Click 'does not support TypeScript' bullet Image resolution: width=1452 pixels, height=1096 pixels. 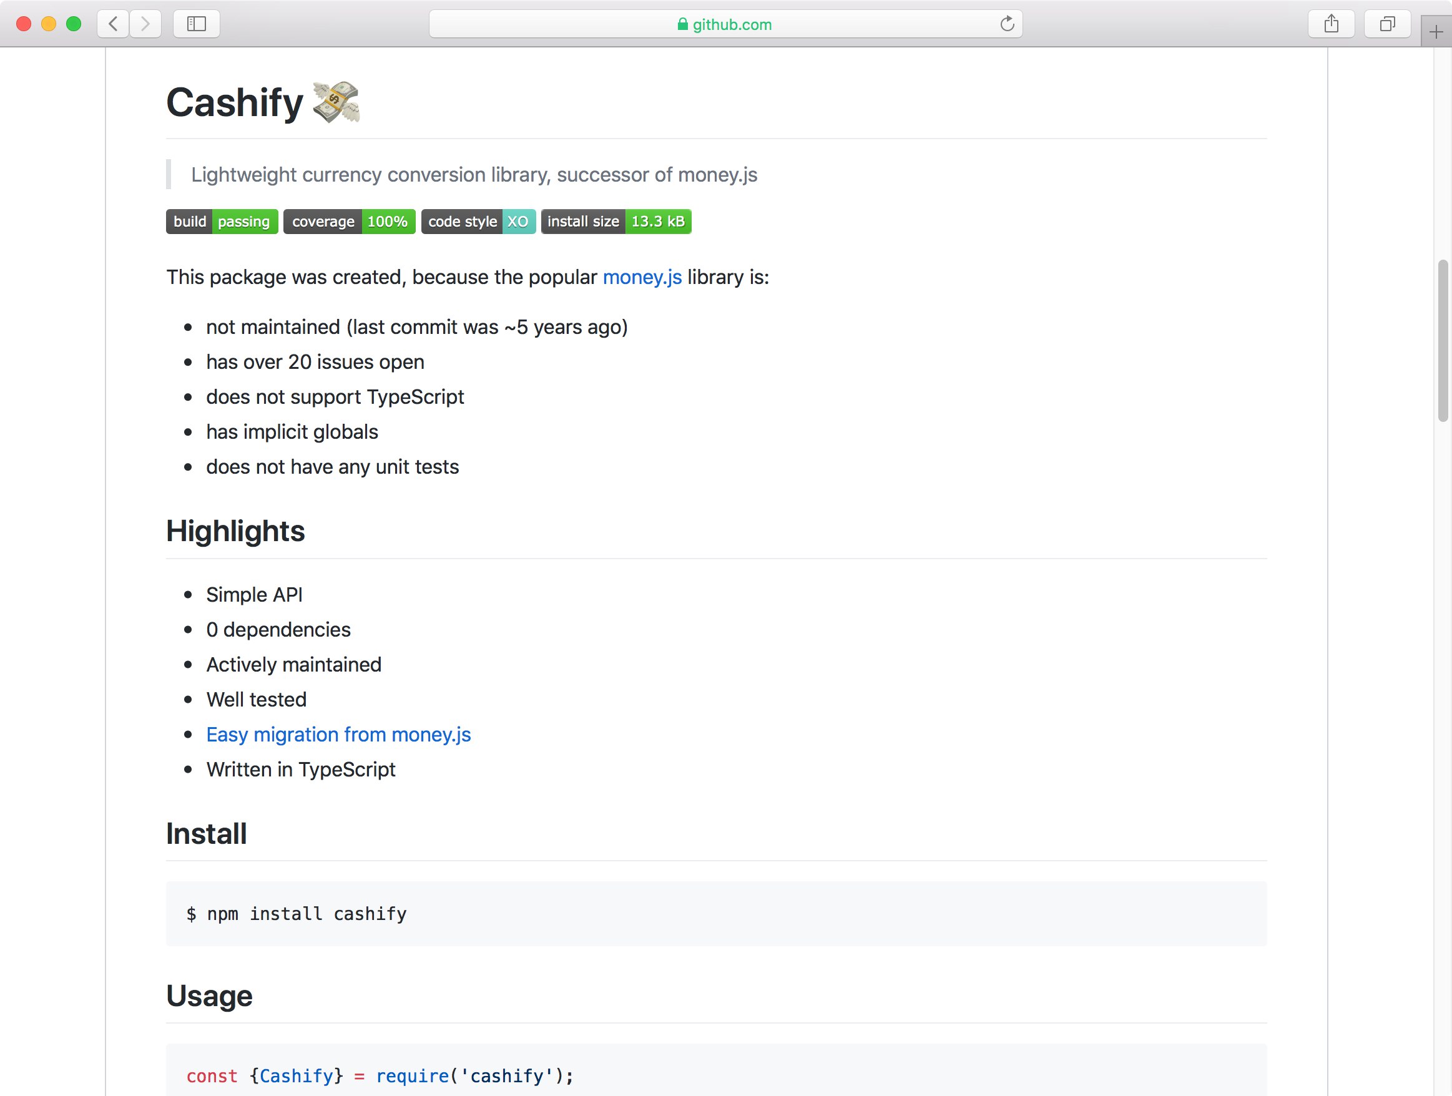335,396
